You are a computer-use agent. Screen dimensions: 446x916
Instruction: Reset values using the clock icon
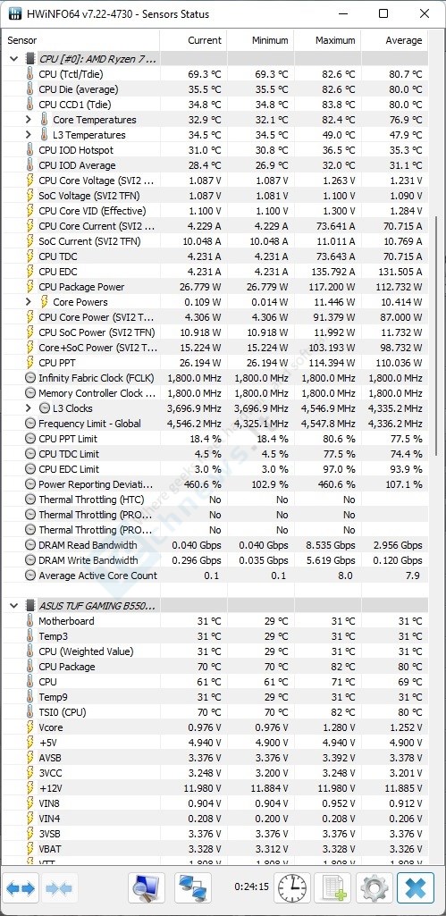[294, 888]
